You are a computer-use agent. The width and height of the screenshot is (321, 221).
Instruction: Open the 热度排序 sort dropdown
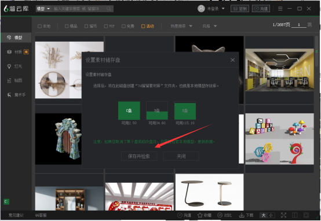tap(181, 26)
